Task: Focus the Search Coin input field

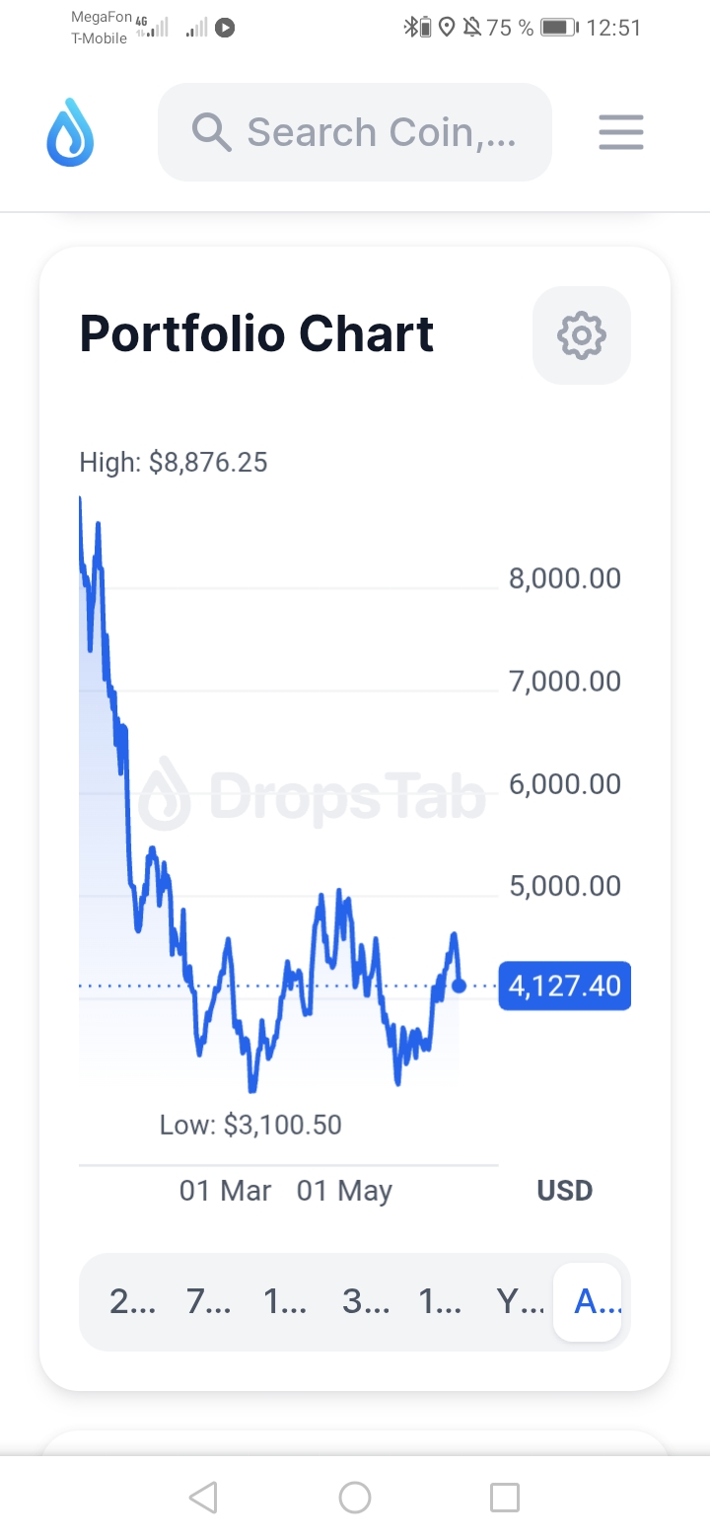Action: (381, 132)
